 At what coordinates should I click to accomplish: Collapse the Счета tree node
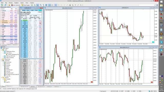[2, 50]
